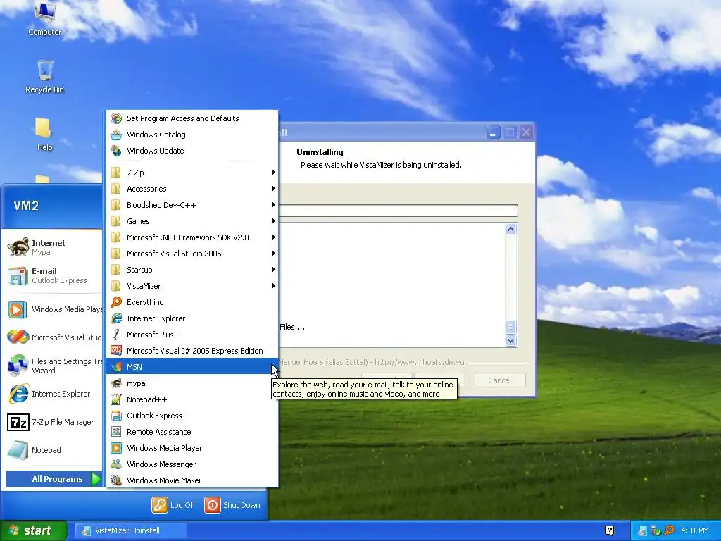Viewport: 721px width, 541px height.
Task: Click the Log Off button
Action: 175,505
